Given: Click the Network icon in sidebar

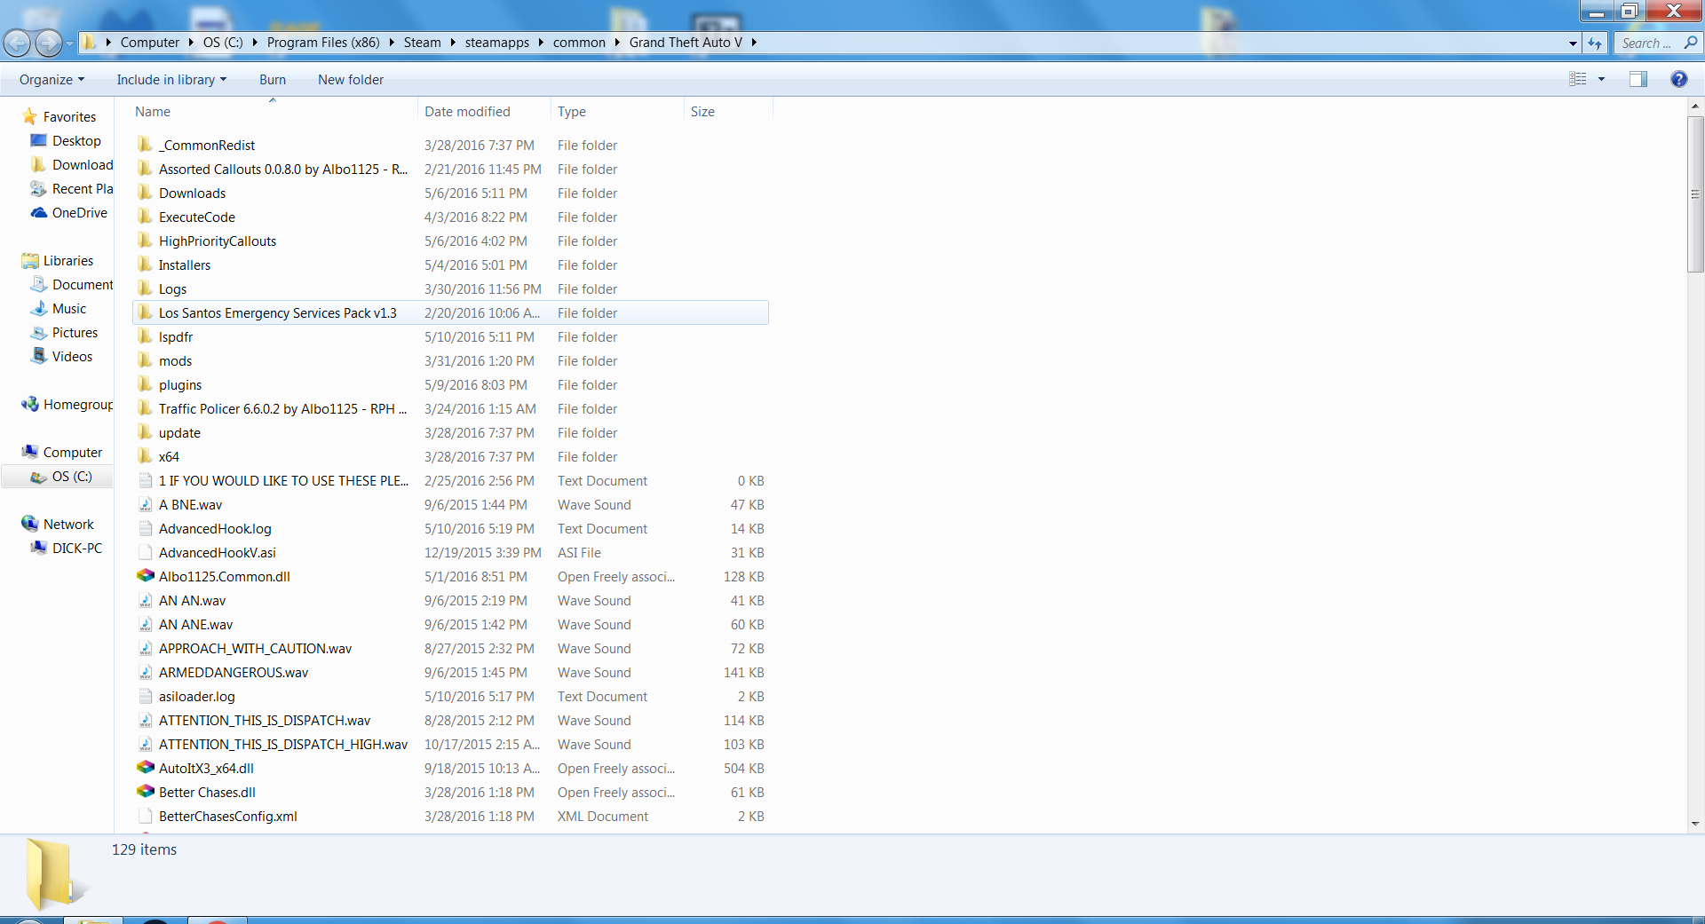Looking at the screenshot, I should [x=30, y=524].
